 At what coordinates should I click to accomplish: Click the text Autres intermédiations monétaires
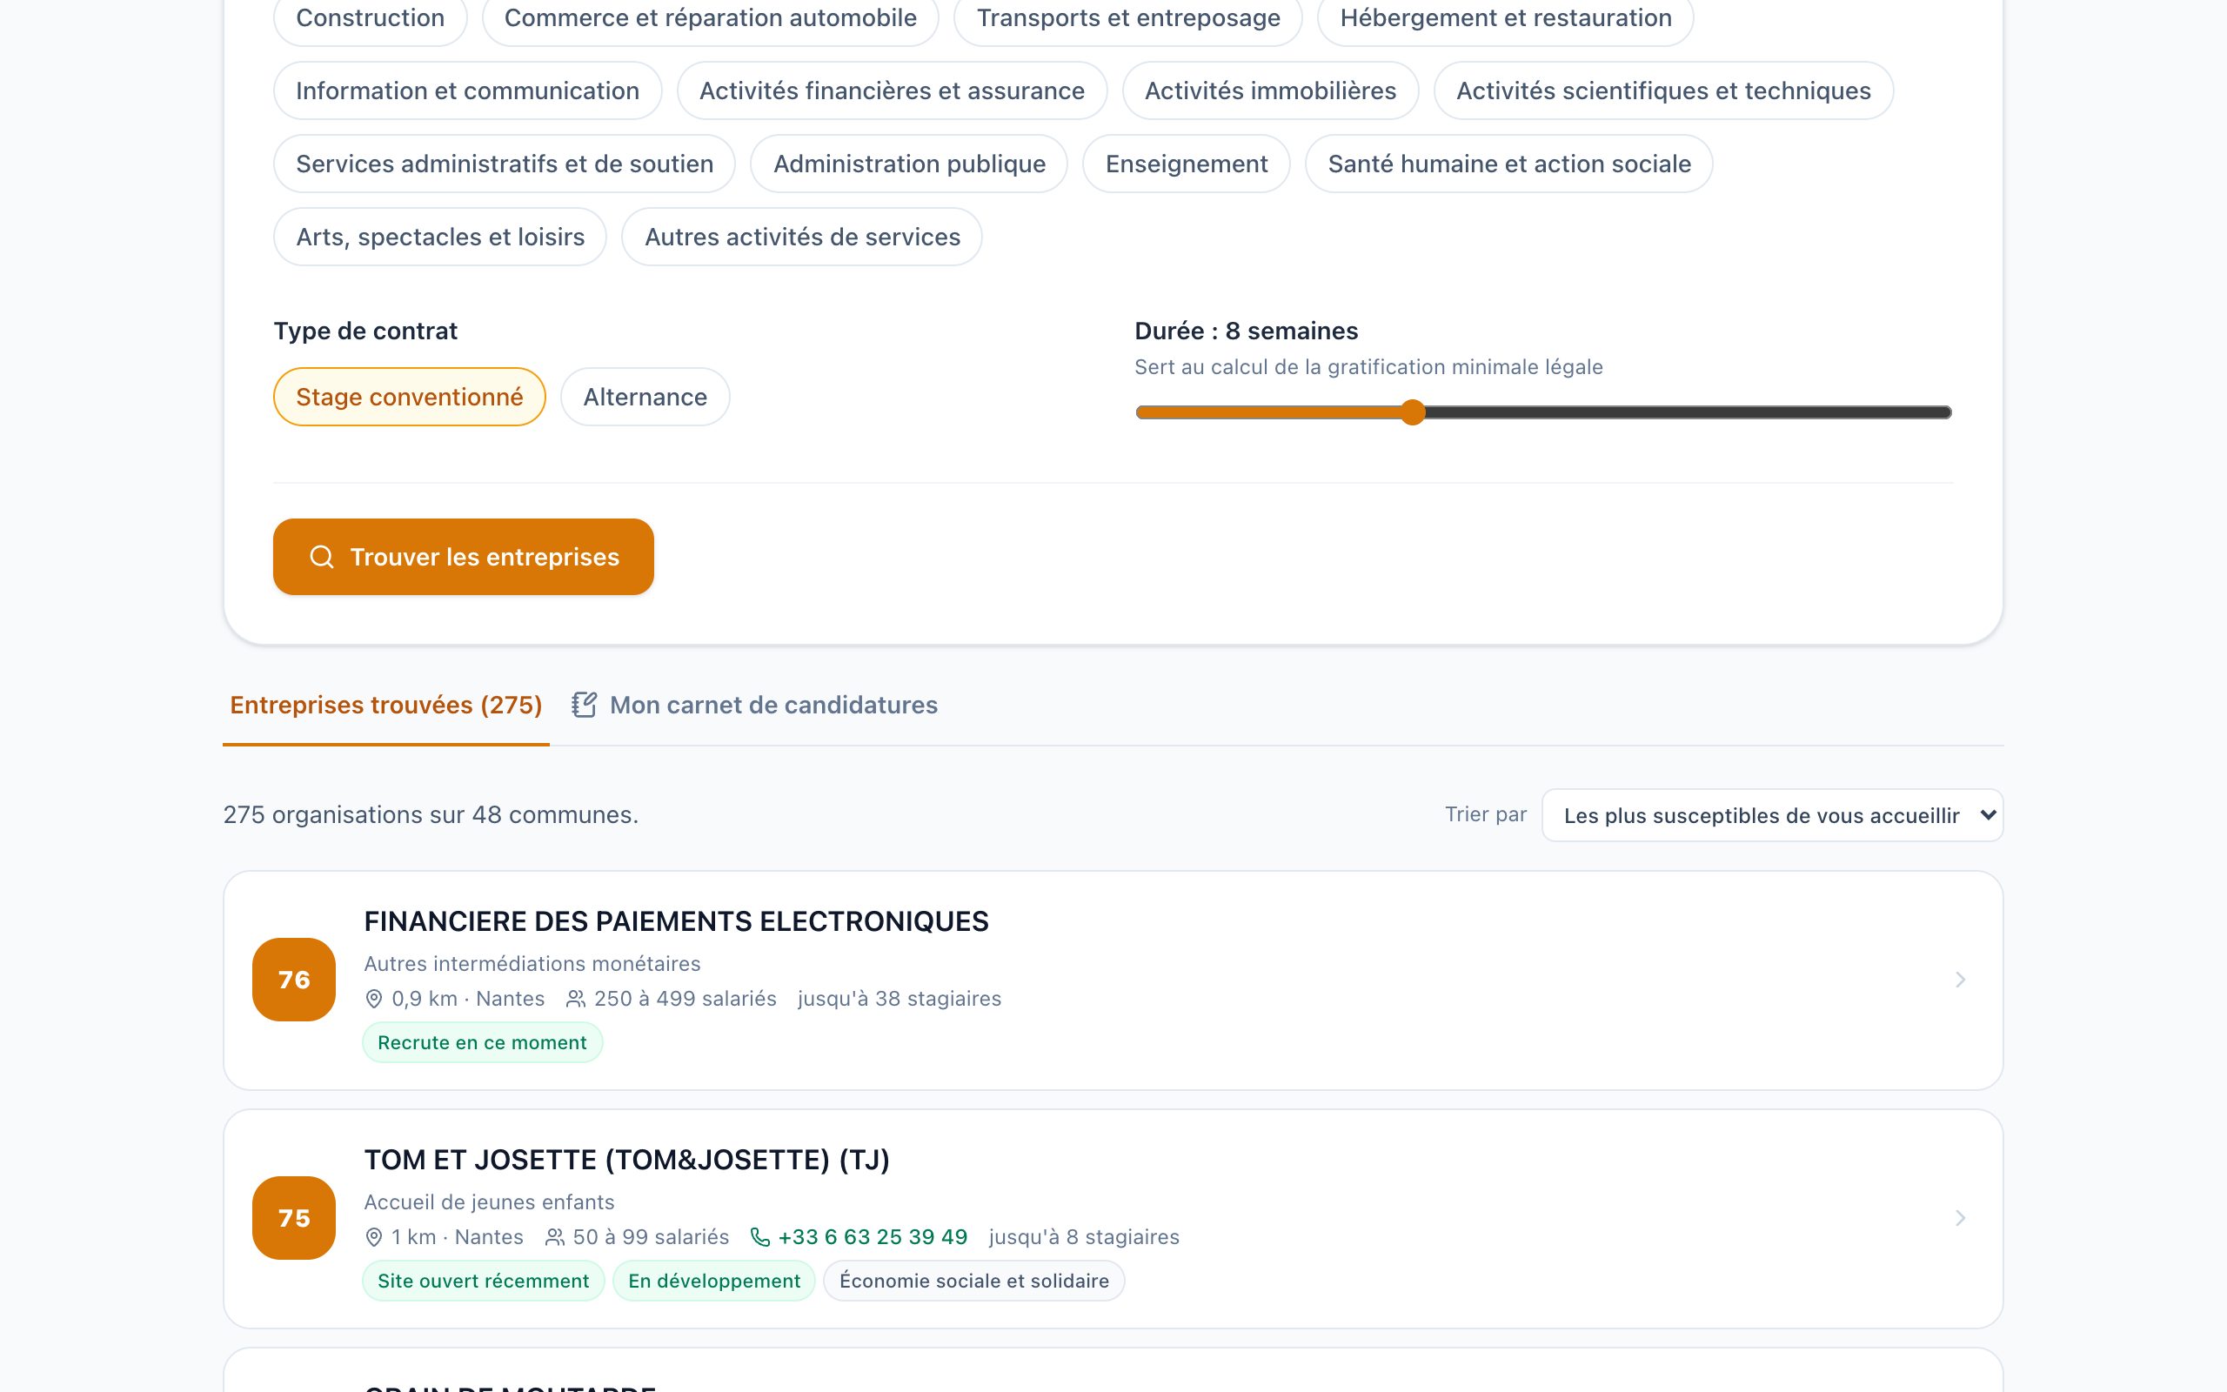point(532,964)
